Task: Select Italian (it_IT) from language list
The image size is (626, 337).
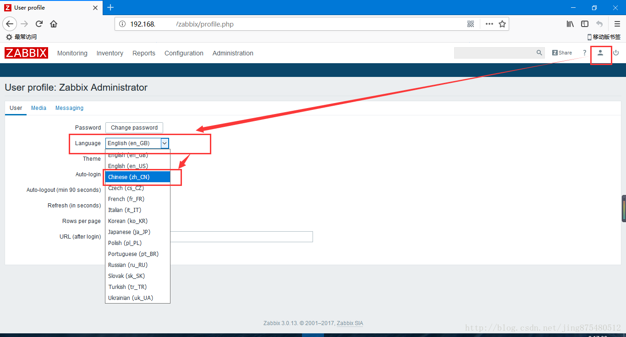Action: pos(137,210)
